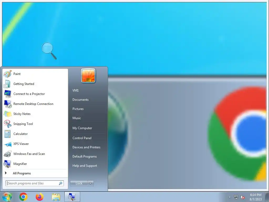Click the Connect to a Projector icon
Screen dimensions: 269x202
pyautogui.click(x=8, y=94)
